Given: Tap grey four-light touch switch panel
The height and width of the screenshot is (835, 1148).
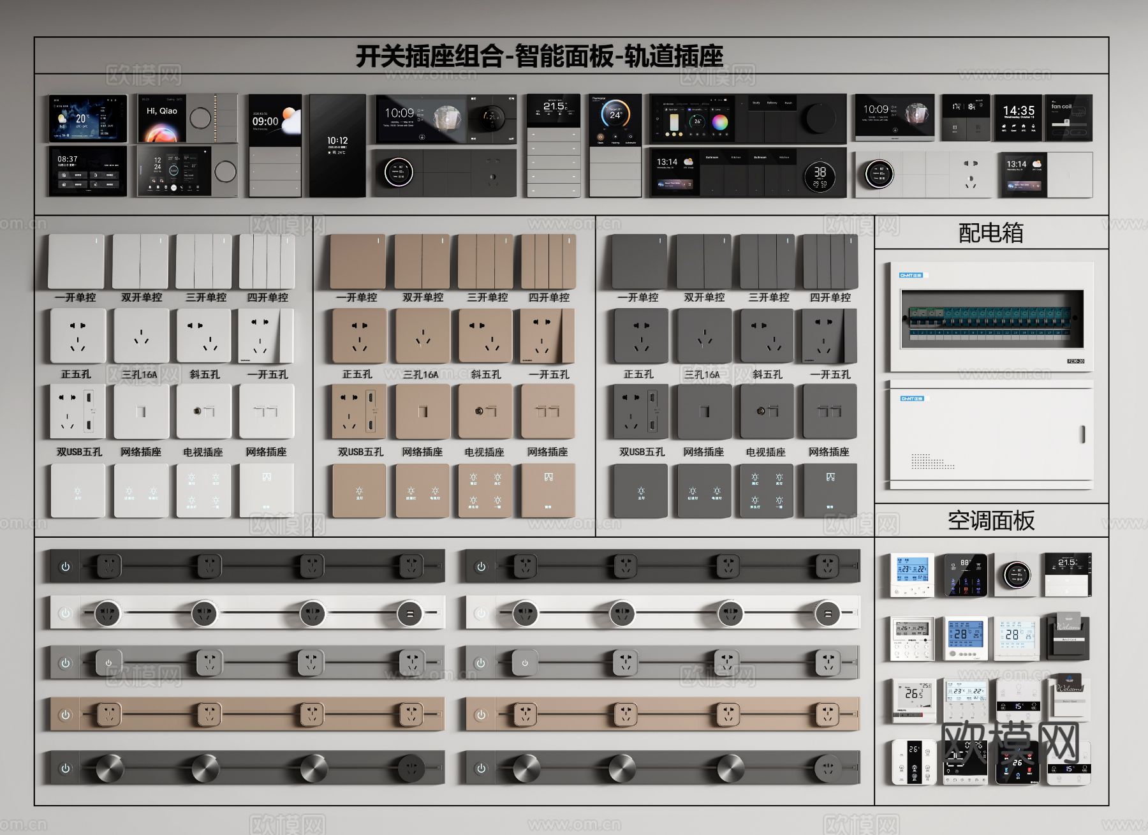Looking at the screenshot, I should (767, 491).
